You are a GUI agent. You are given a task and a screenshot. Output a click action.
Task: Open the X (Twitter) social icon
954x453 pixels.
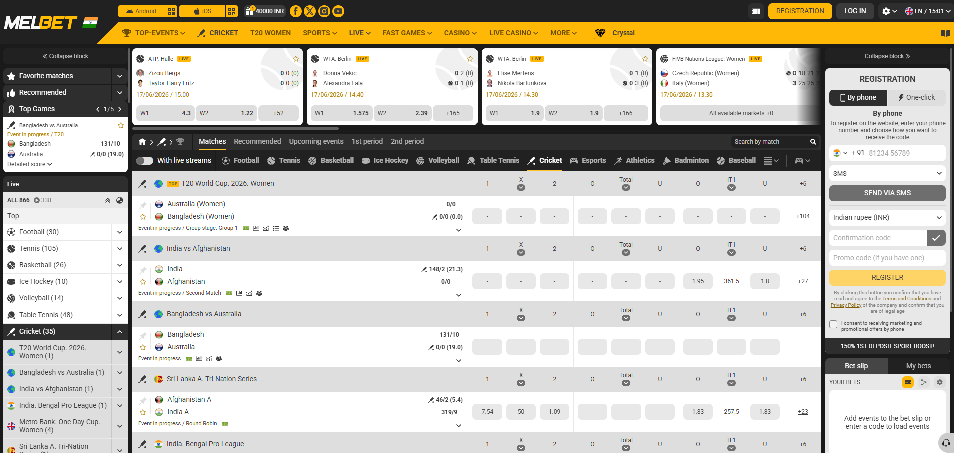click(310, 11)
